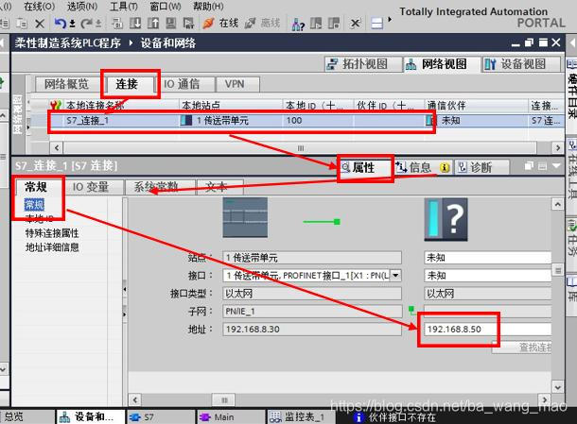Click the start simulation icon
This screenshot has width=577, height=424.
171,24
